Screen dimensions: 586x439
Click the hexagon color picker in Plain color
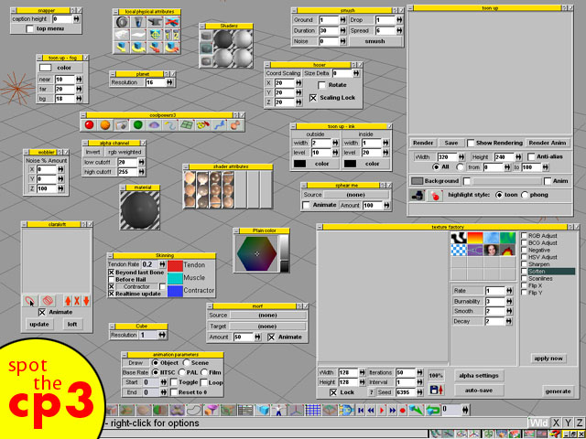point(256,254)
